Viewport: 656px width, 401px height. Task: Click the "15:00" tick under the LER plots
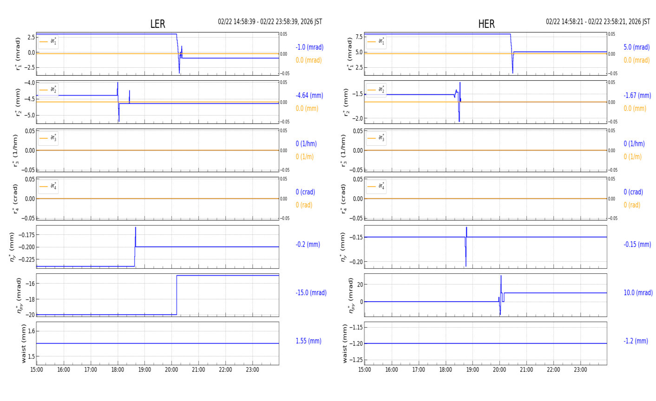tap(37, 370)
